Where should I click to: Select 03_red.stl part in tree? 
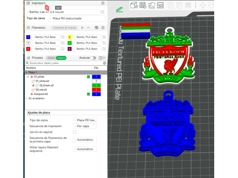[x=41, y=89]
